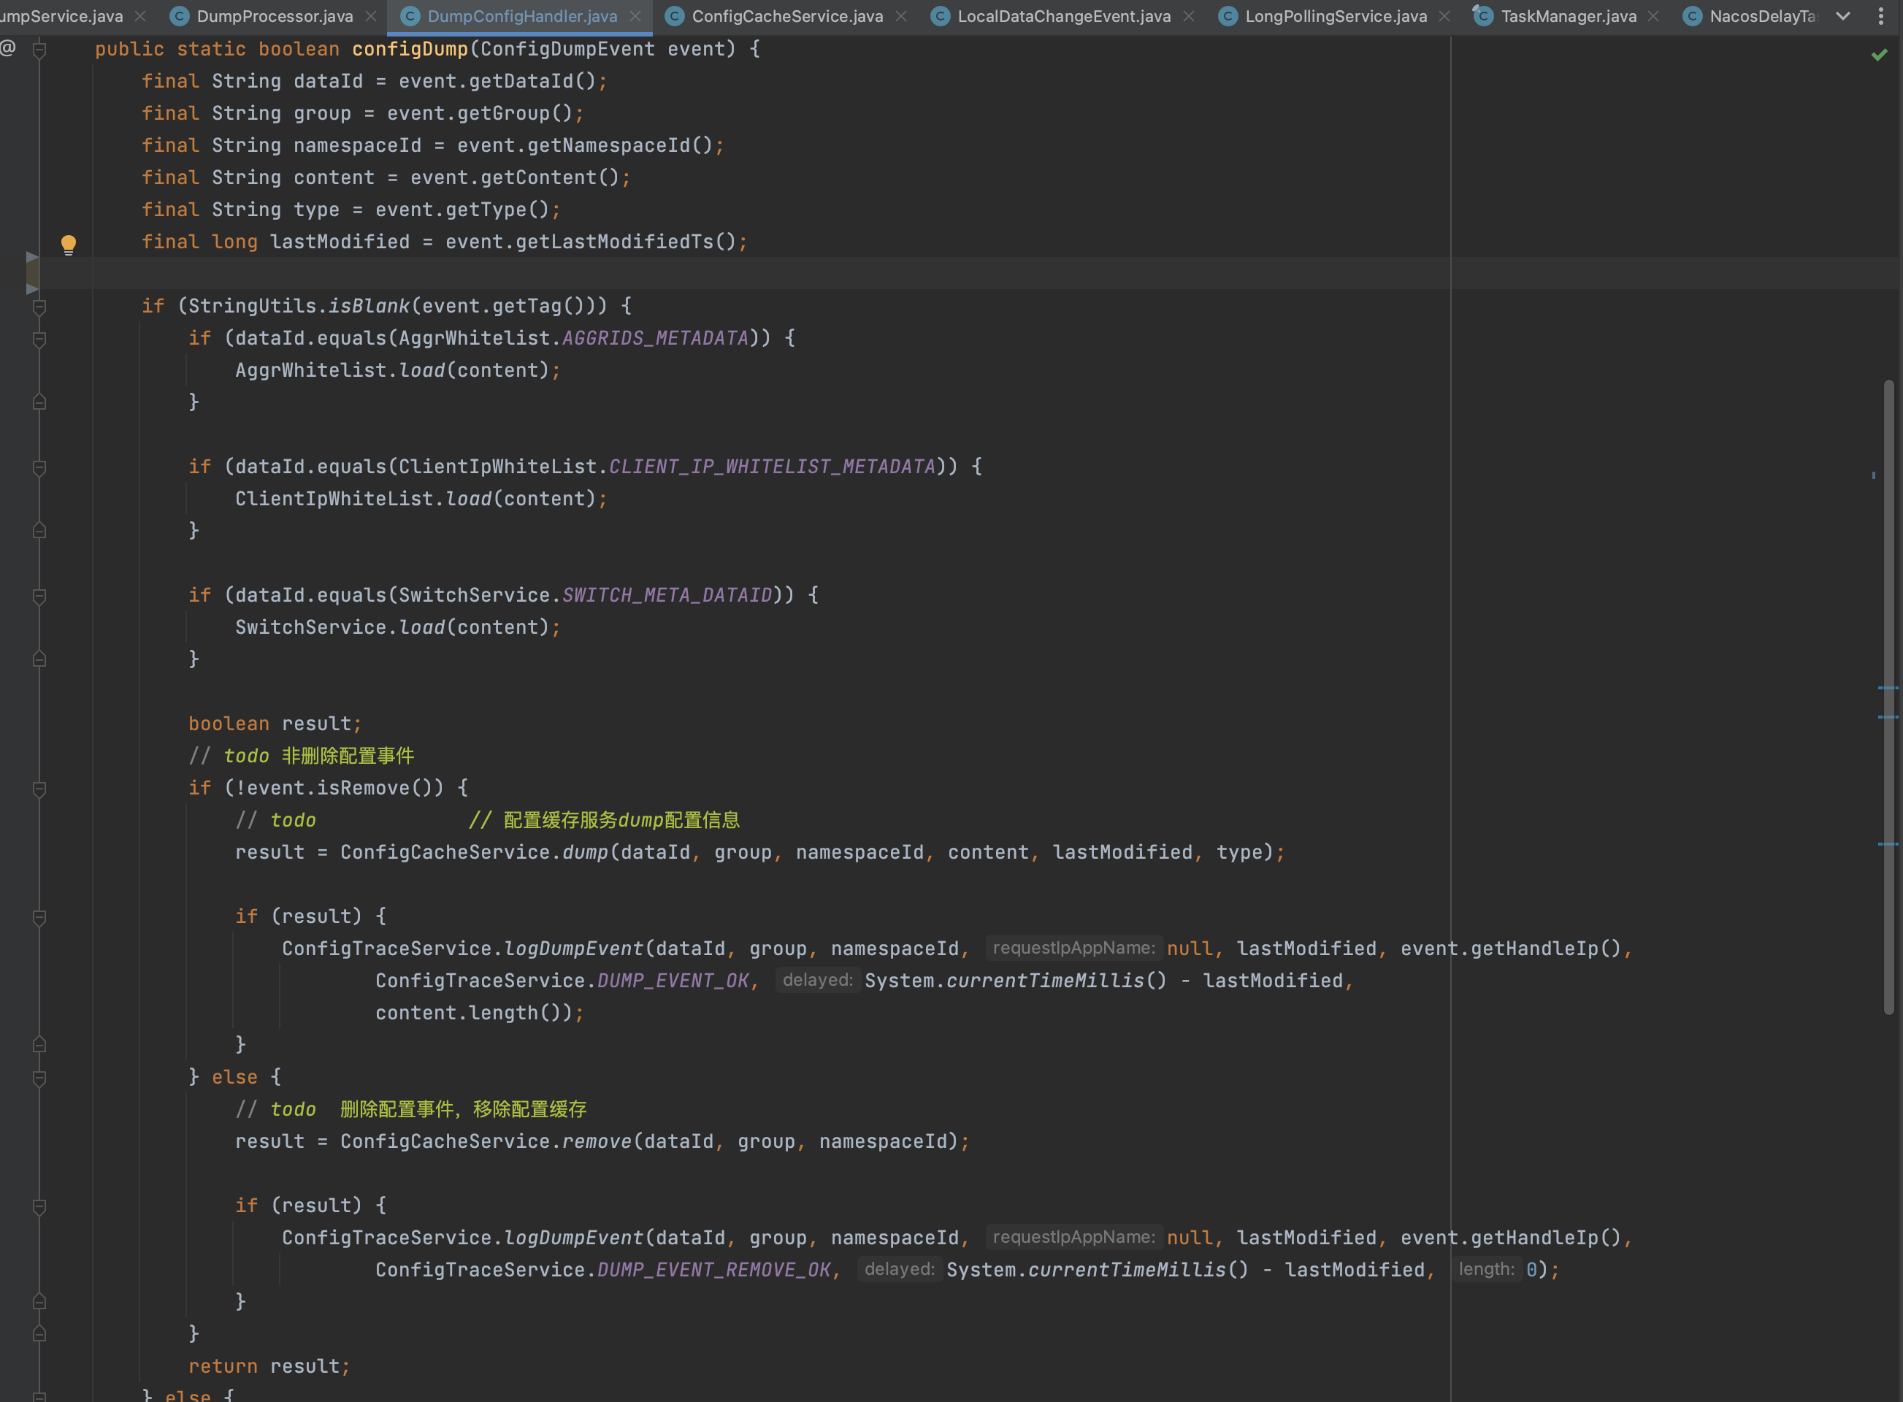Click the 'return result;' statement
1903x1402 pixels.
coord(269,1366)
